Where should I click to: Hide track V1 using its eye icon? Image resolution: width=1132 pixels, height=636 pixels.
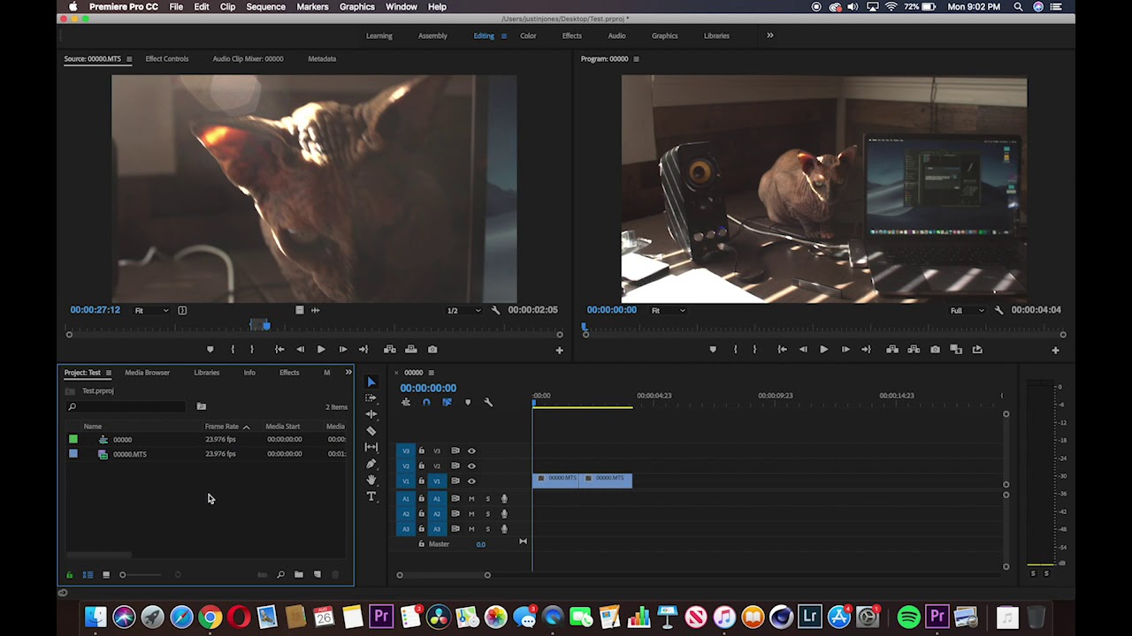(471, 481)
